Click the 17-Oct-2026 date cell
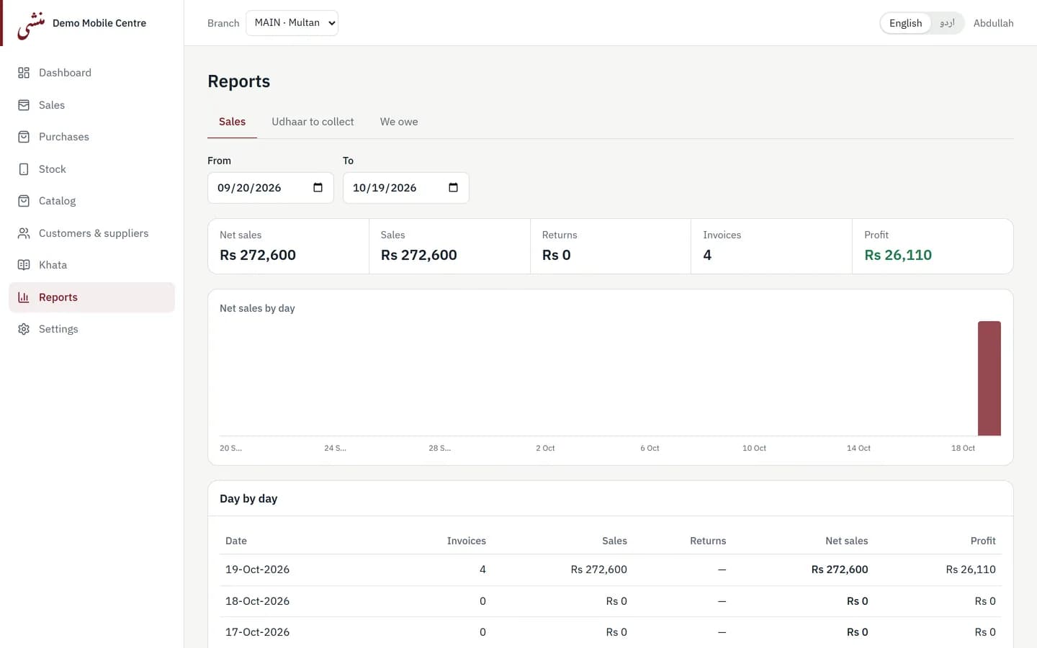Viewport: 1037px width, 648px height. tap(257, 632)
